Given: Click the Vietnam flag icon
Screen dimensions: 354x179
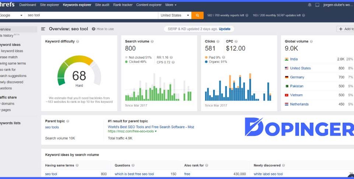Looking at the screenshot, I should pos(287,95).
